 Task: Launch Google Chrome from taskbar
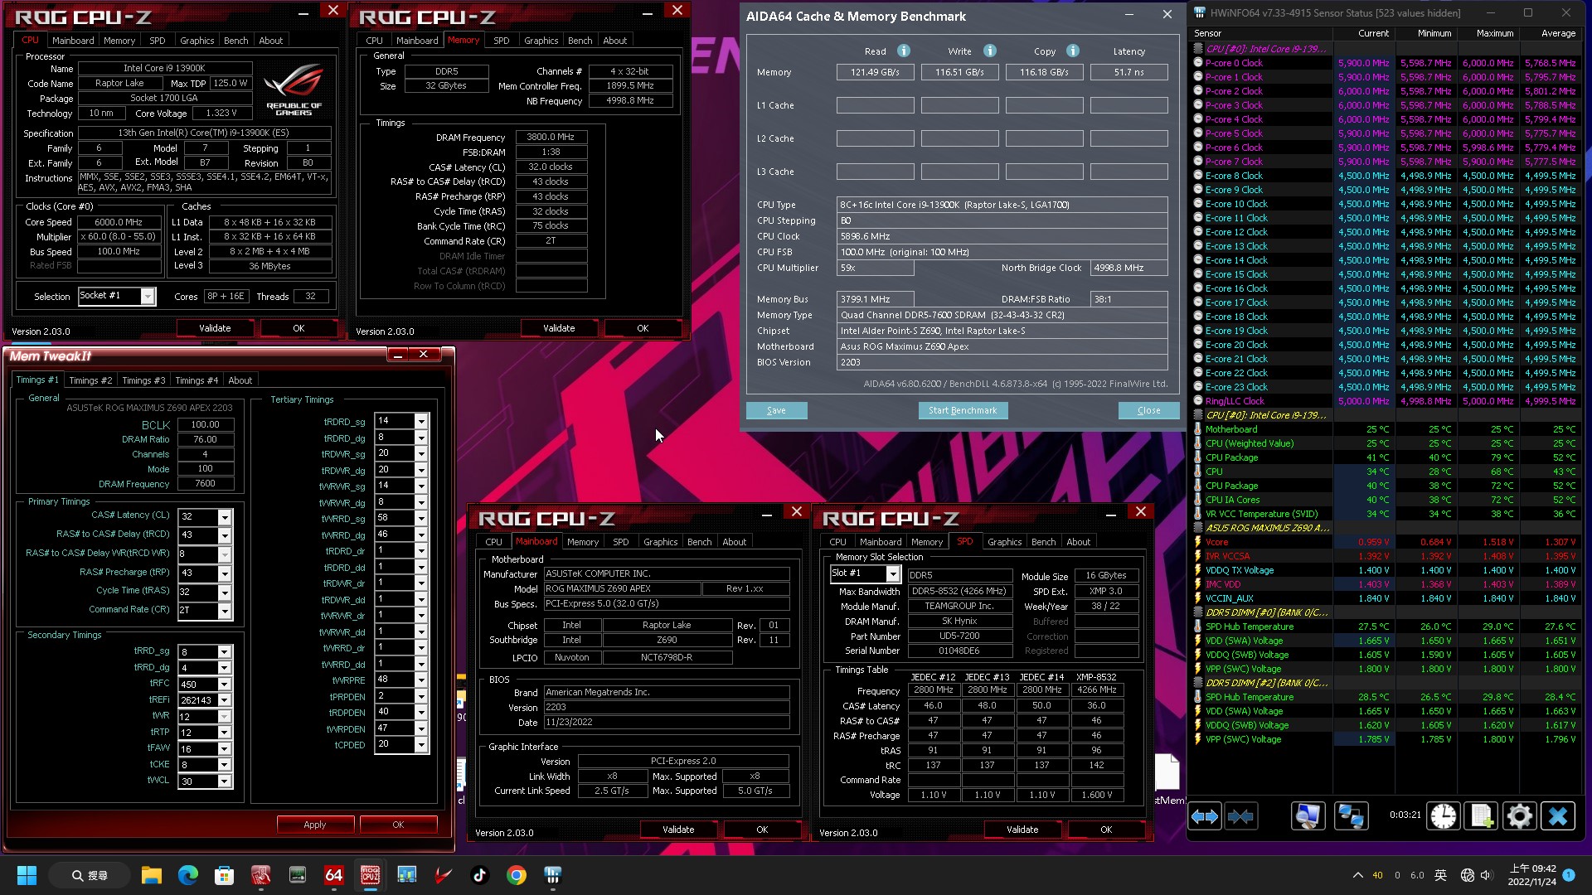516,875
